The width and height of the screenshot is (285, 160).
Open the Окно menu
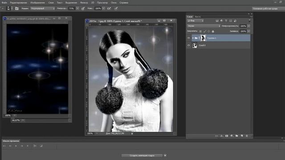[x=114, y=3]
